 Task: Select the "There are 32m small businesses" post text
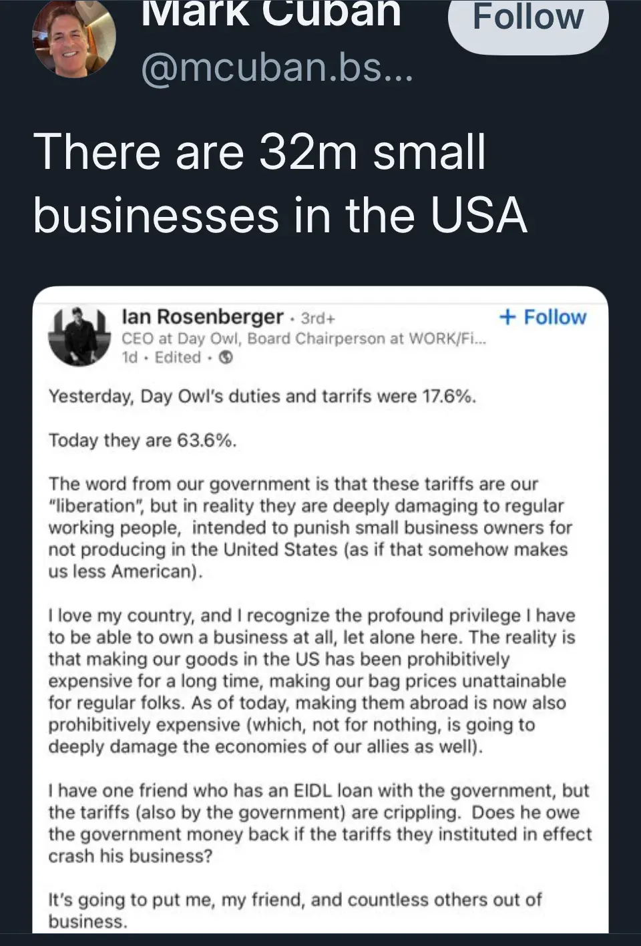(280, 183)
